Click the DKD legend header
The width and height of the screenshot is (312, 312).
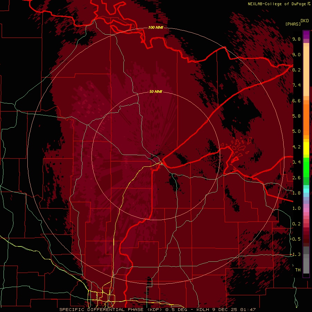(305, 21)
